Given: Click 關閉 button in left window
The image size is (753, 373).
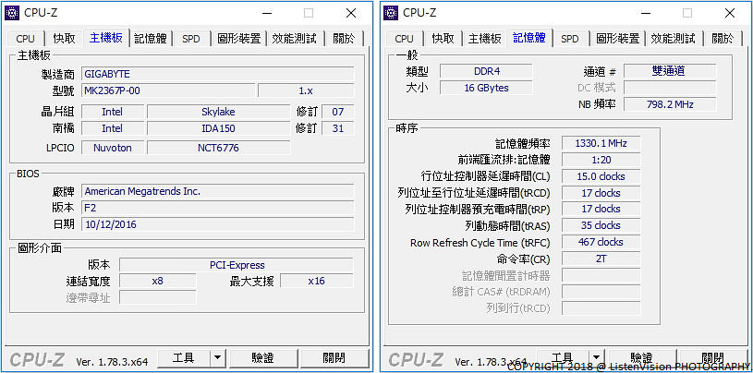Looking at the screenshot, I should click(x=334, y=358).
